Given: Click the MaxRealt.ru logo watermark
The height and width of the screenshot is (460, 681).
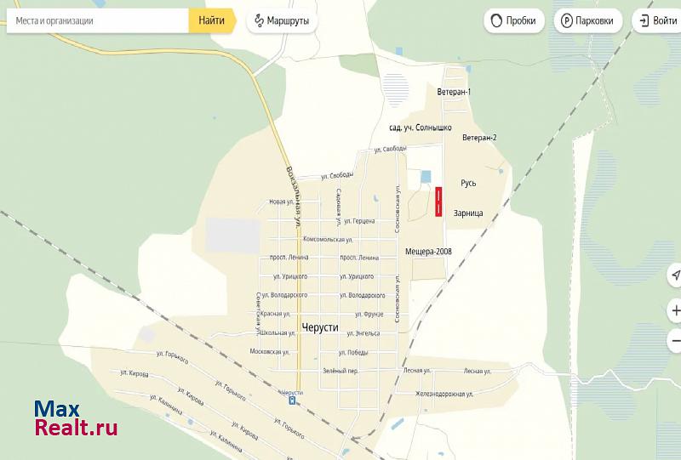Looking at the screenshot, I should click(x=76, y=418).
